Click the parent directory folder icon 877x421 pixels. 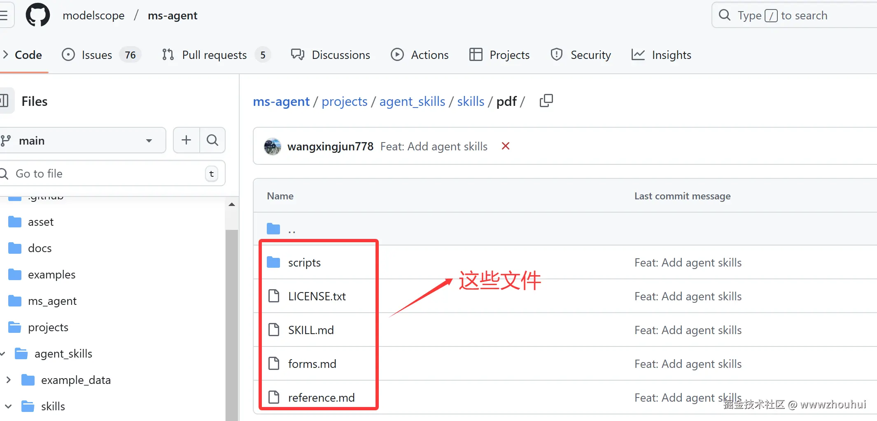click(x=273, y=229)
